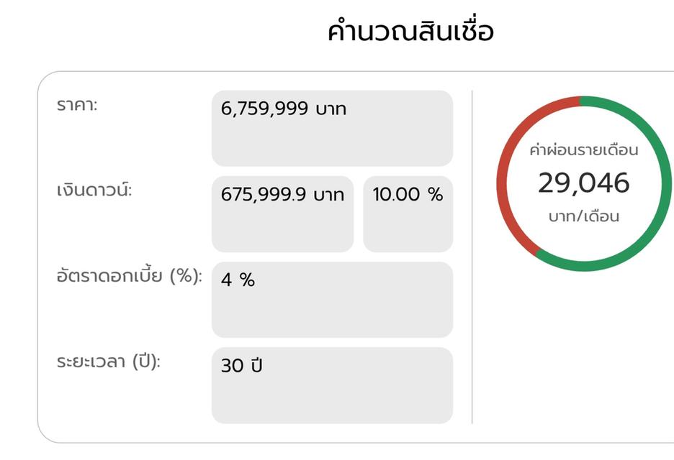Click the vertical divider between form and chart
674x460 pixels.
click(x=472, y=252)
